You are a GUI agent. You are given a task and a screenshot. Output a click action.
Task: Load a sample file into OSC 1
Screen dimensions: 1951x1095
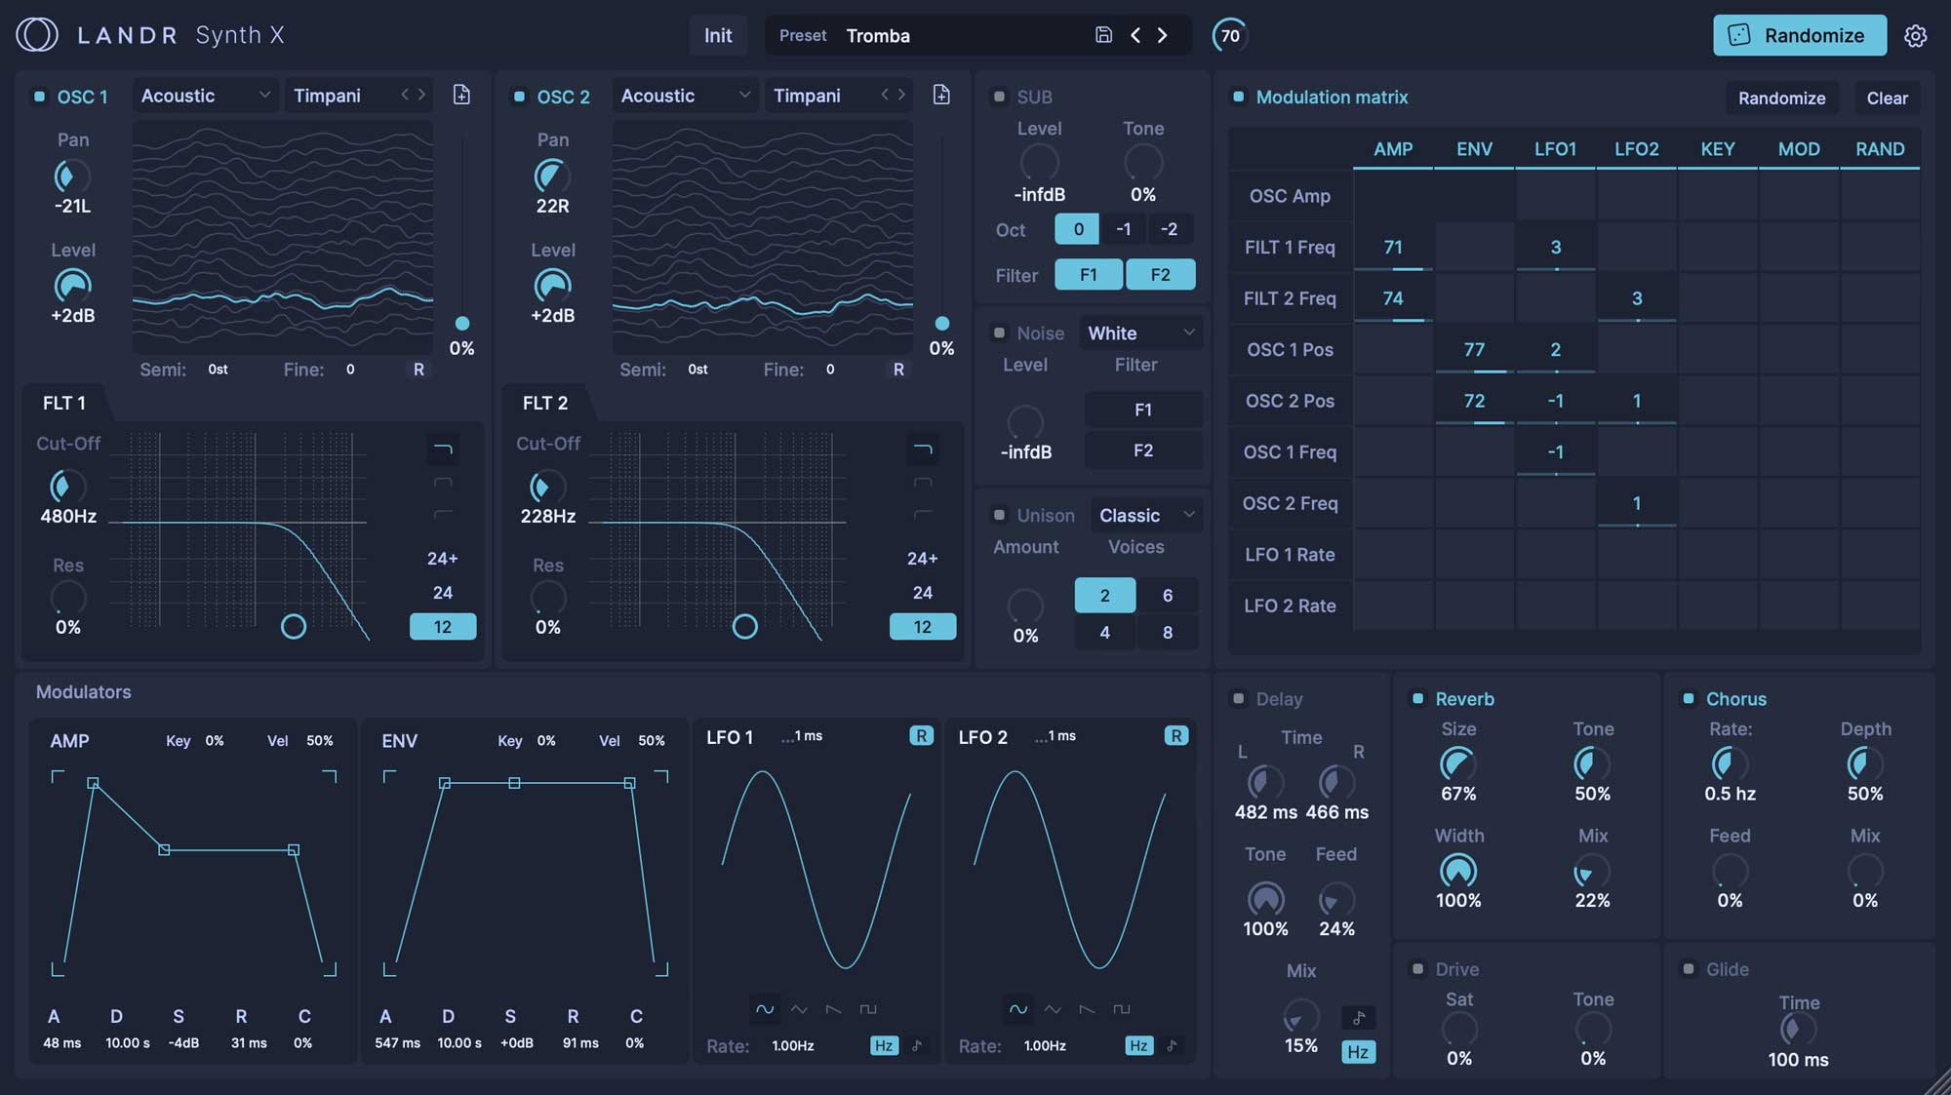tap(461, 95)
